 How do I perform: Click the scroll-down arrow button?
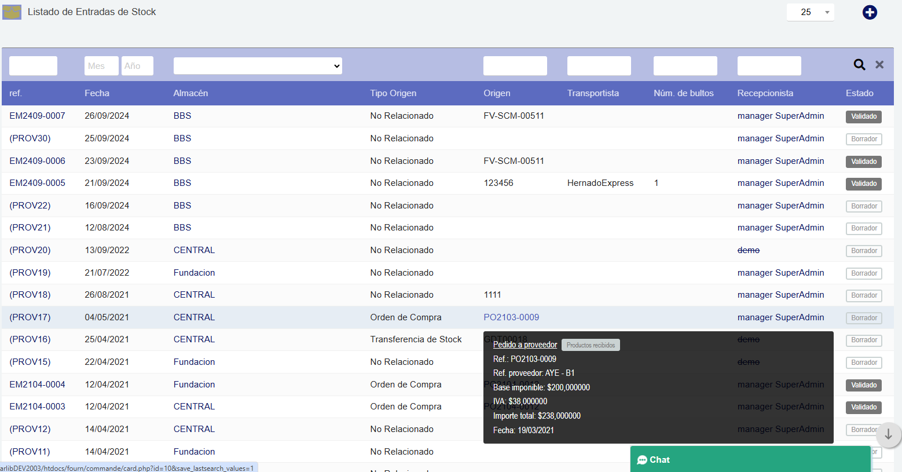[x=888, y=434]
